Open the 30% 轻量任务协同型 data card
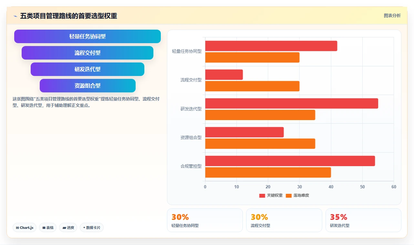Viewport: 414px width, 245px height. [205, 220]
